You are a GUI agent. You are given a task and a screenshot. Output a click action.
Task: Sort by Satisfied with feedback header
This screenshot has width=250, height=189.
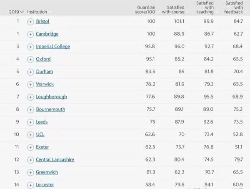(234, 7)
